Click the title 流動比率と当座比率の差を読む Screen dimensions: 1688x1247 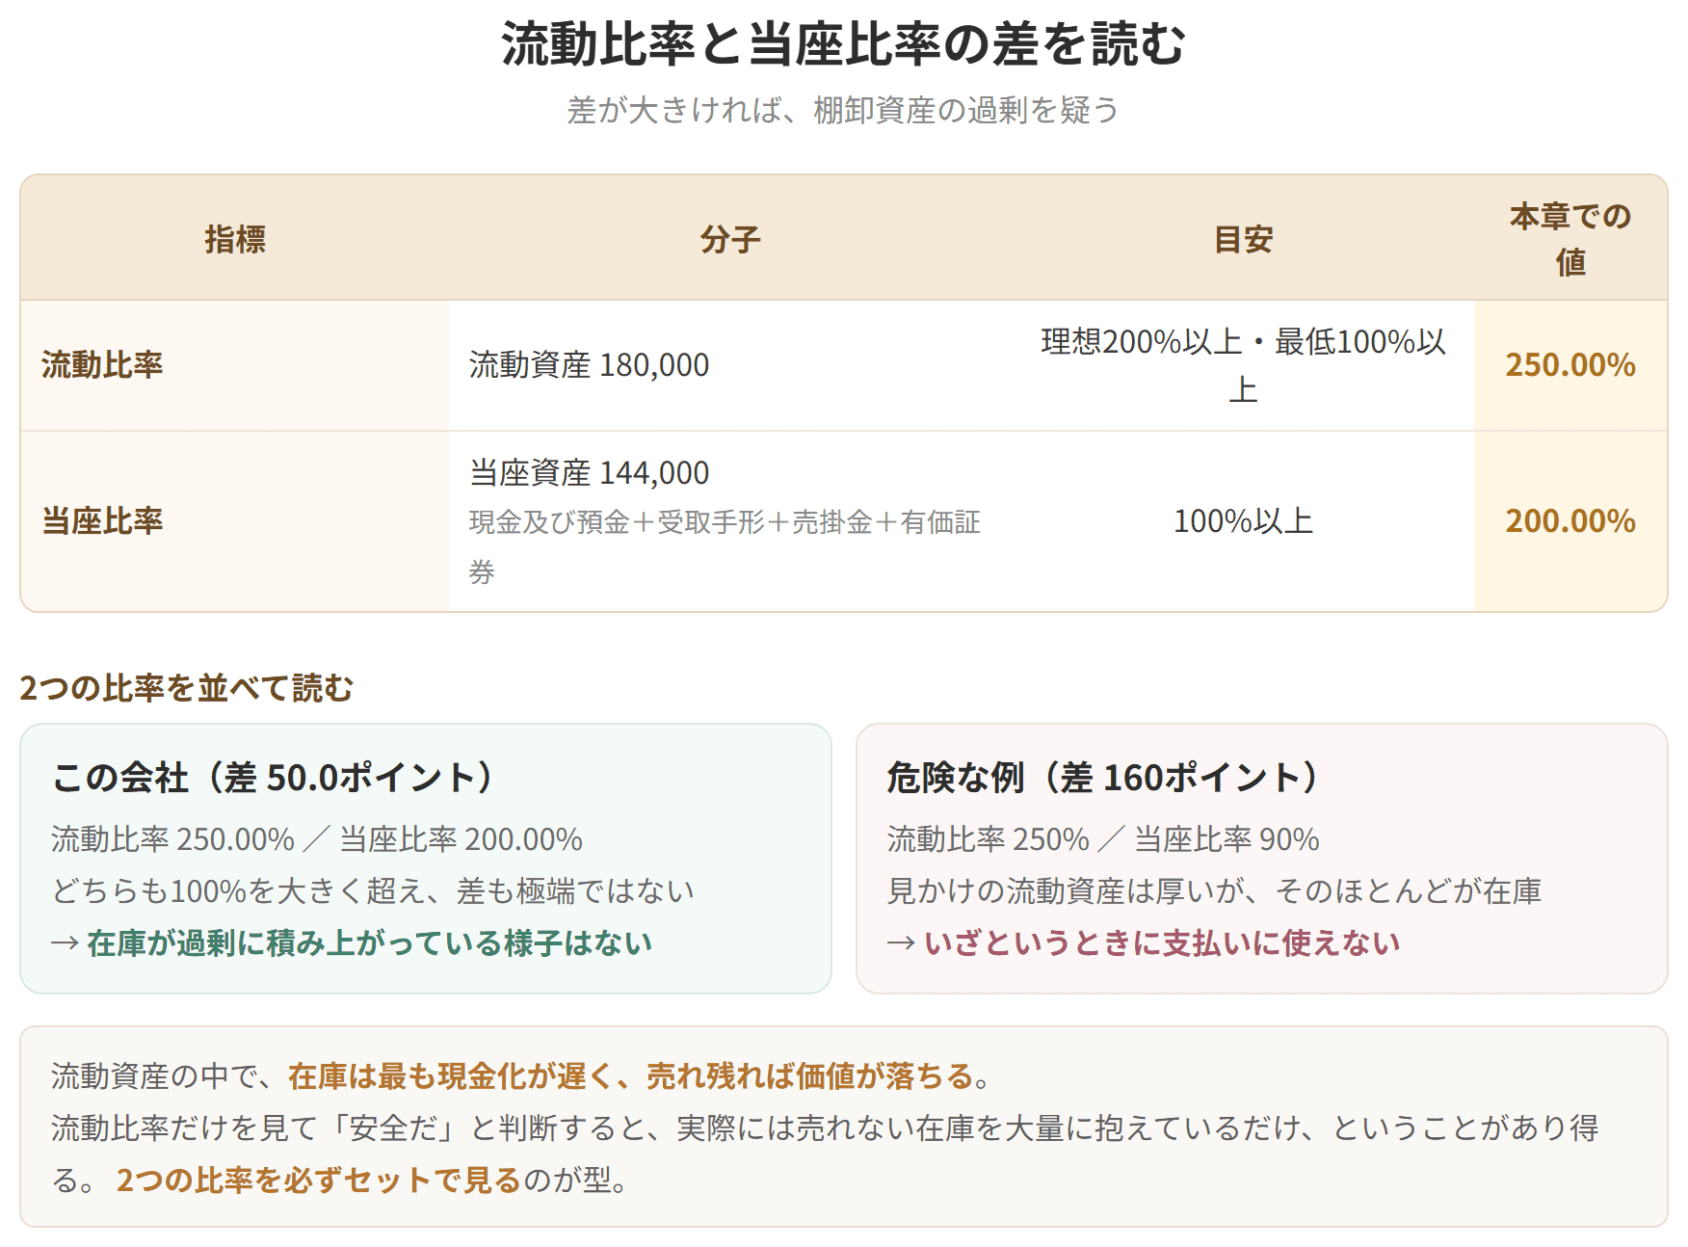coord(843,44)
